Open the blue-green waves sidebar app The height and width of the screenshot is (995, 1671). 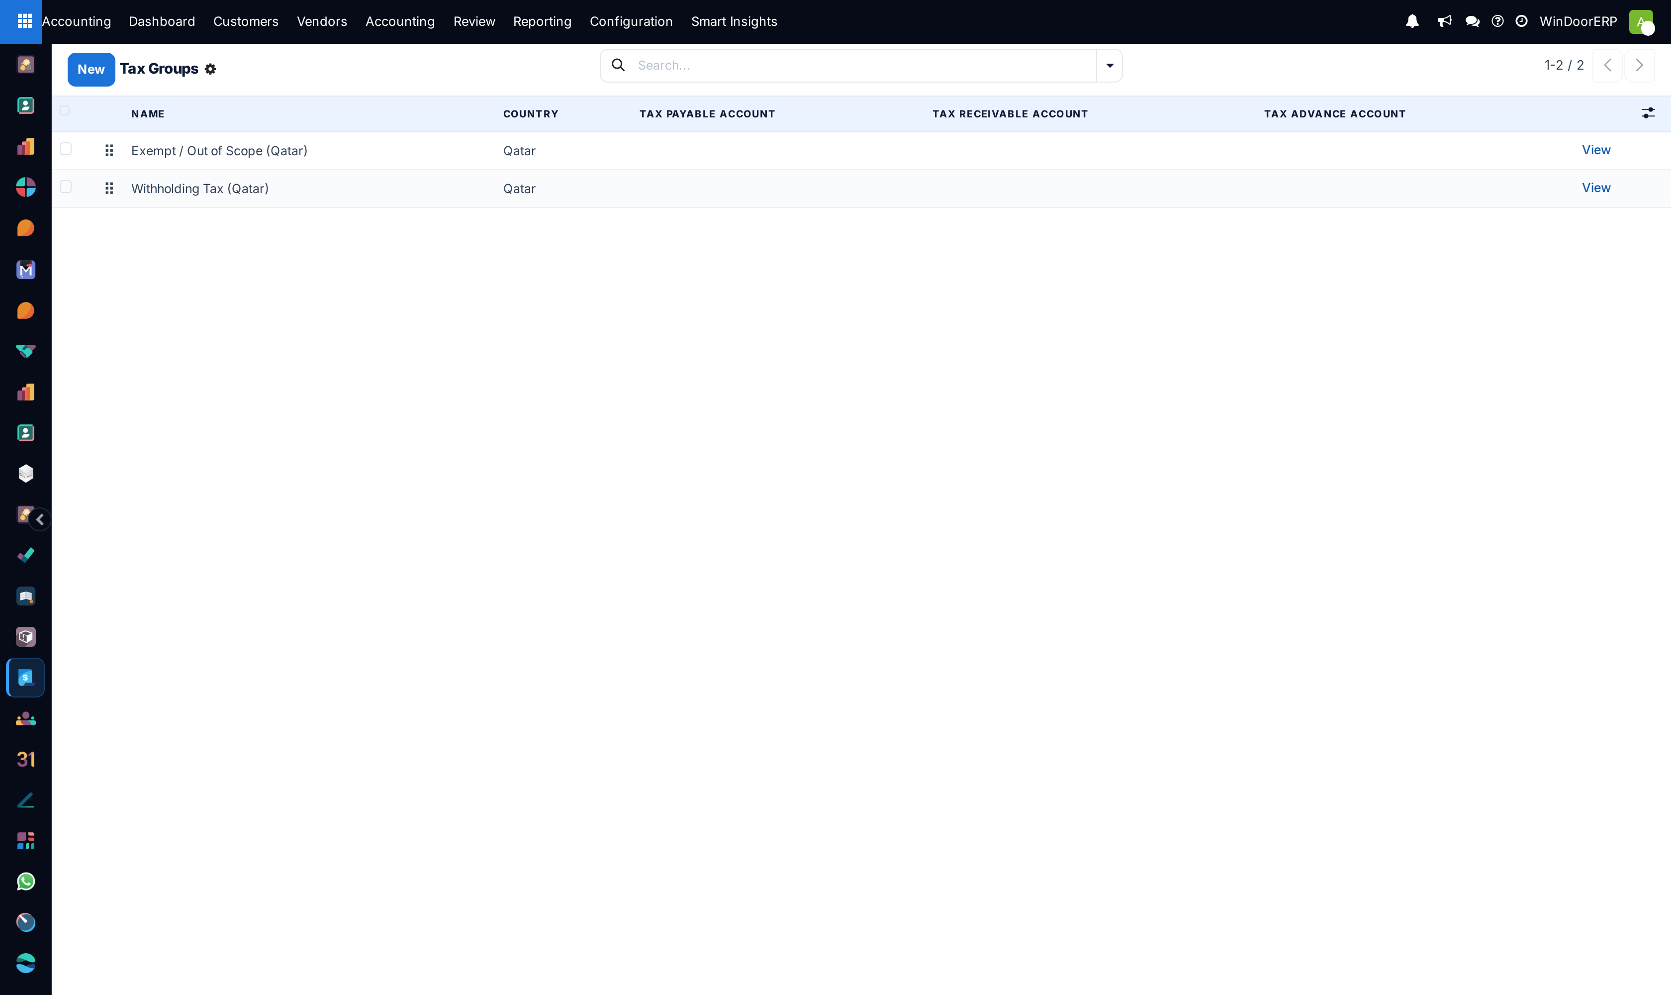(x=25, y=964)
